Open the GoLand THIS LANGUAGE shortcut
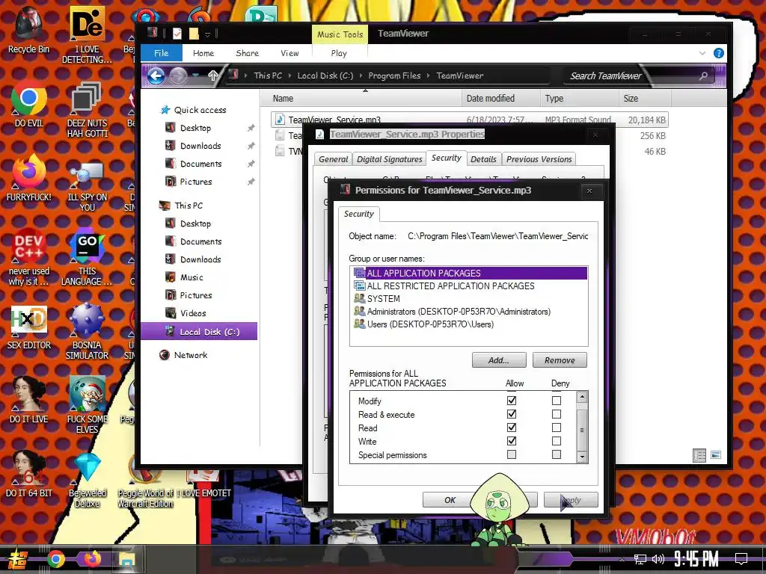Image resolution: width=766 pixels, height=574 pixels. [87, 257]
